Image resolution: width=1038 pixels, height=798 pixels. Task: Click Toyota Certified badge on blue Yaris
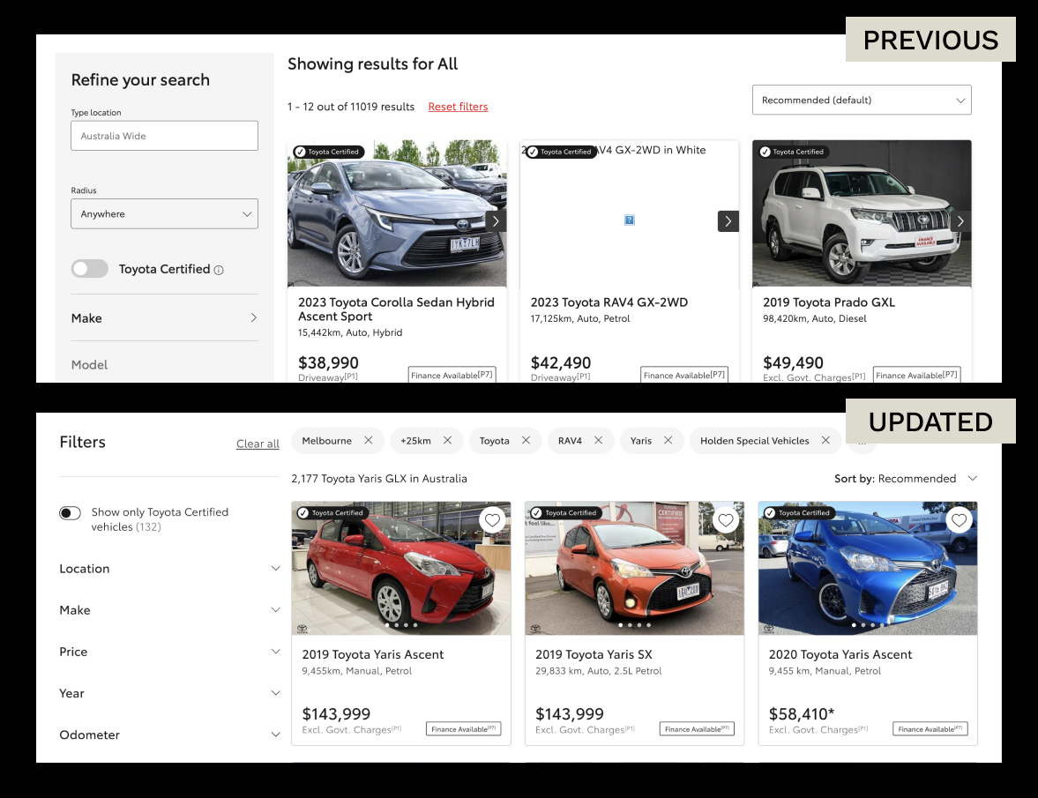click(x=799, y=513)
